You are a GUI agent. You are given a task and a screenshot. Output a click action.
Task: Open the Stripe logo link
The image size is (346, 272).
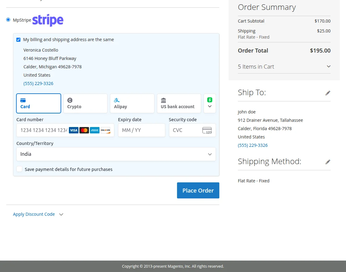(48, 20)
